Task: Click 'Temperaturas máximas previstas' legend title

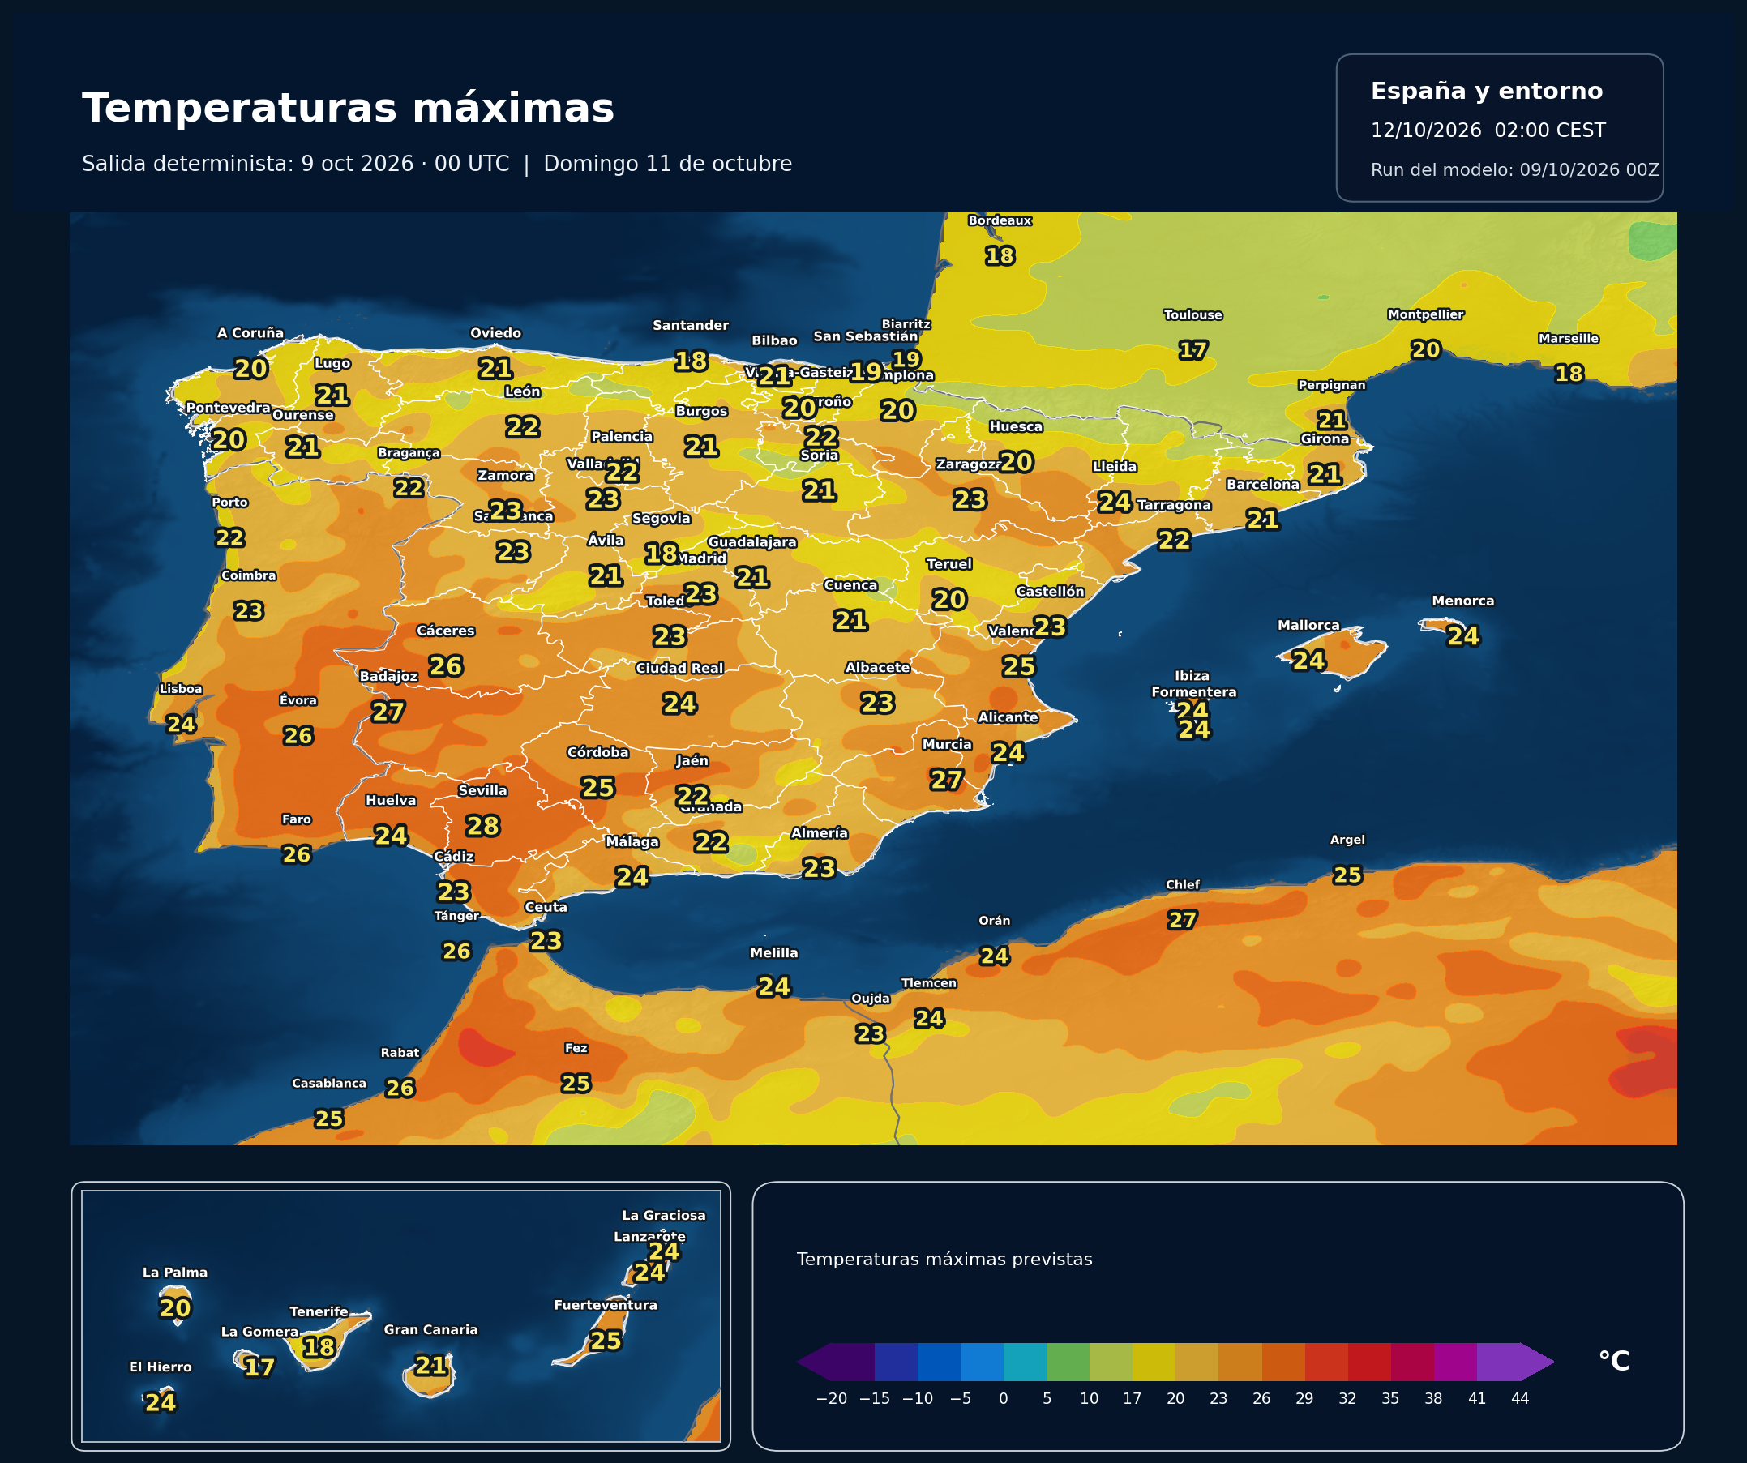Action: [x=944, y=1260]
